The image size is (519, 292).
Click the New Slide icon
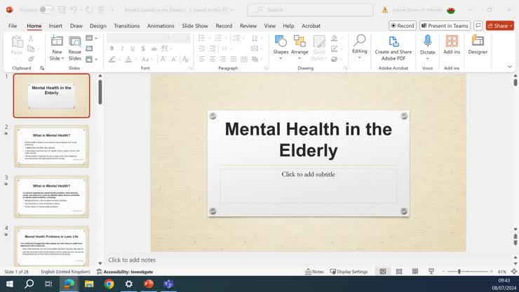tap(57, 41)
